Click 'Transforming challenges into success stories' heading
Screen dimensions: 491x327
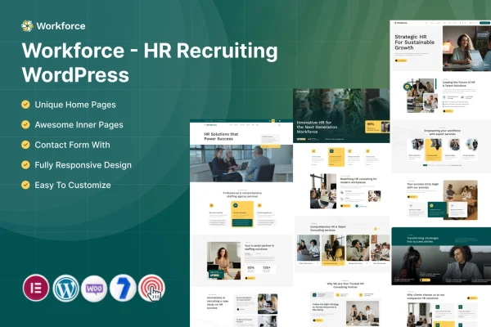(x=423, y=240)
